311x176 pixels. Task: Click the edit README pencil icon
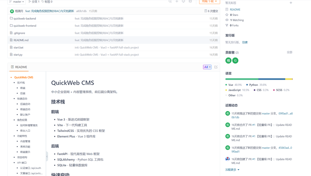click(x=216, y=67)
